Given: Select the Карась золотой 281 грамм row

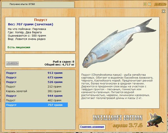Looking at the screenshot, I should [37, 91].
